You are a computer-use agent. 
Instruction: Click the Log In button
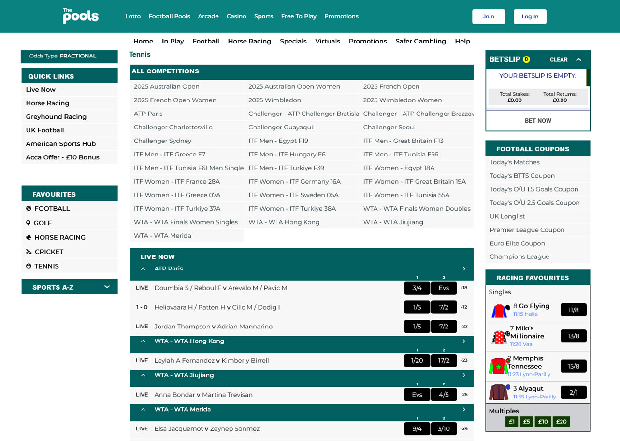530,16
